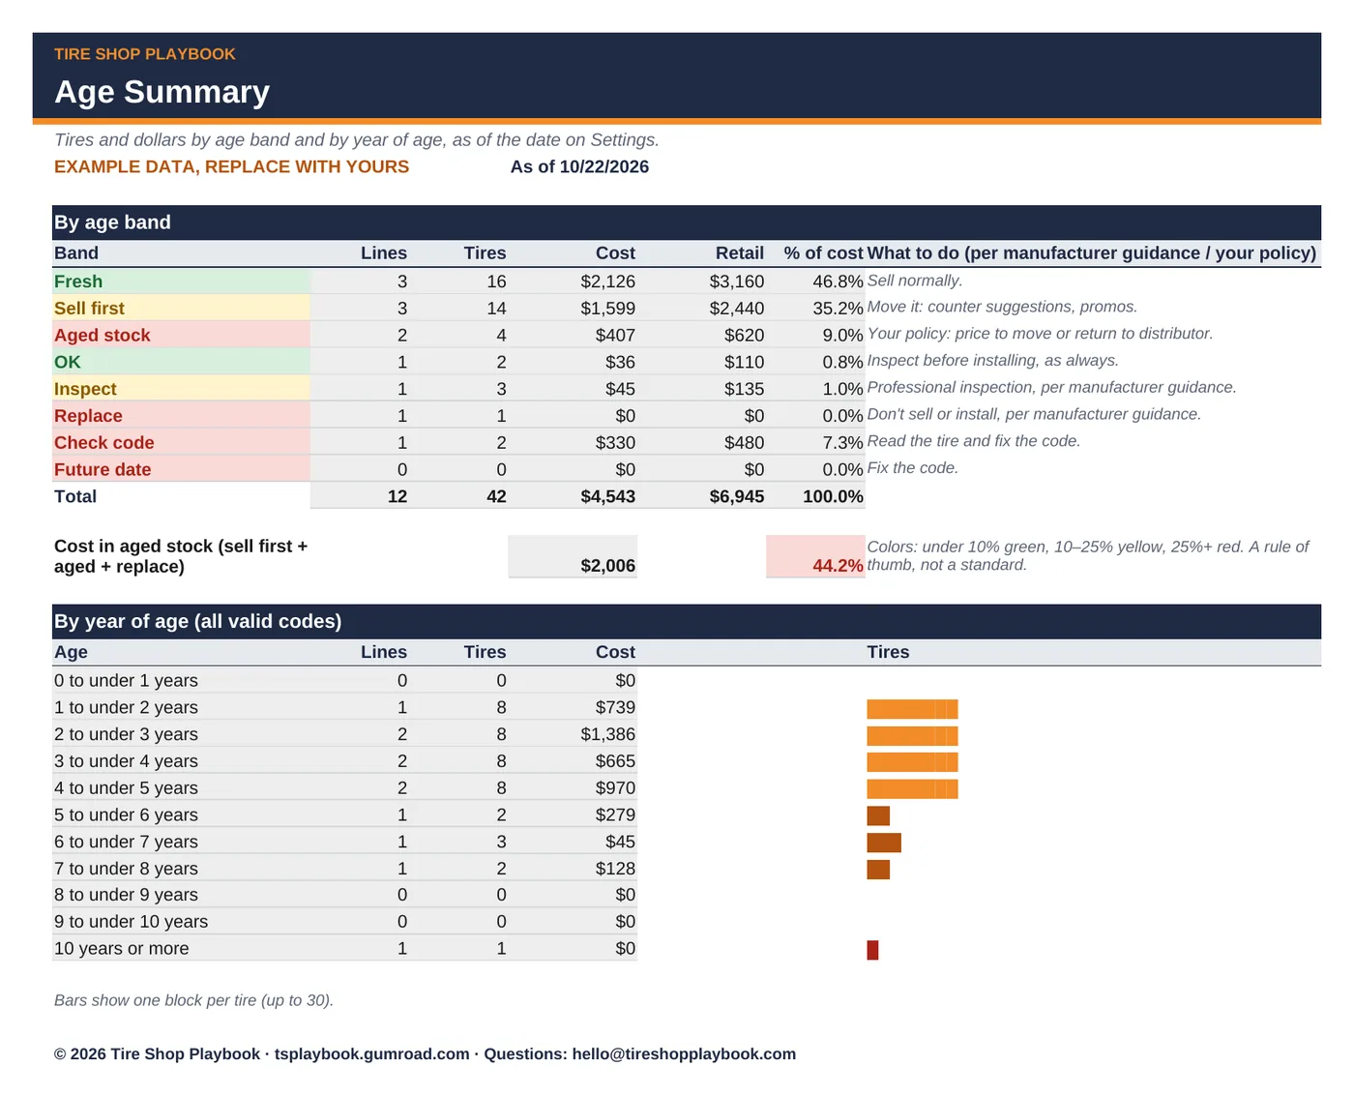Click the "Sell normally." guidance note
Screen dimensions: 1354x1096
914,281
